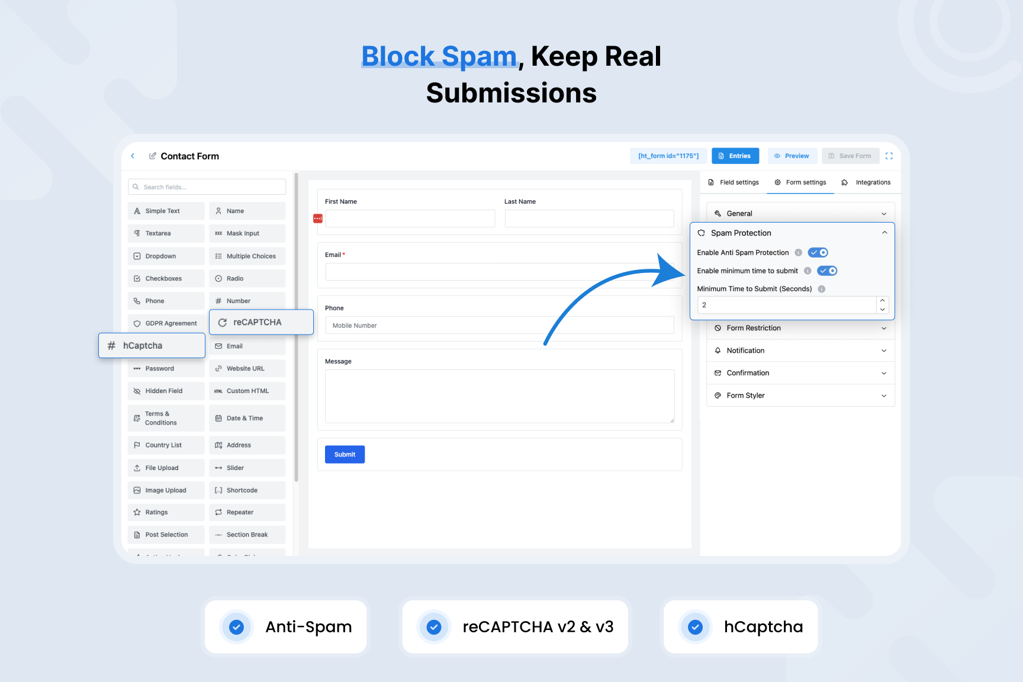Click the reCAPTCHA field icon
This screenshot has height=682, width=1023.
coord(223,322)
